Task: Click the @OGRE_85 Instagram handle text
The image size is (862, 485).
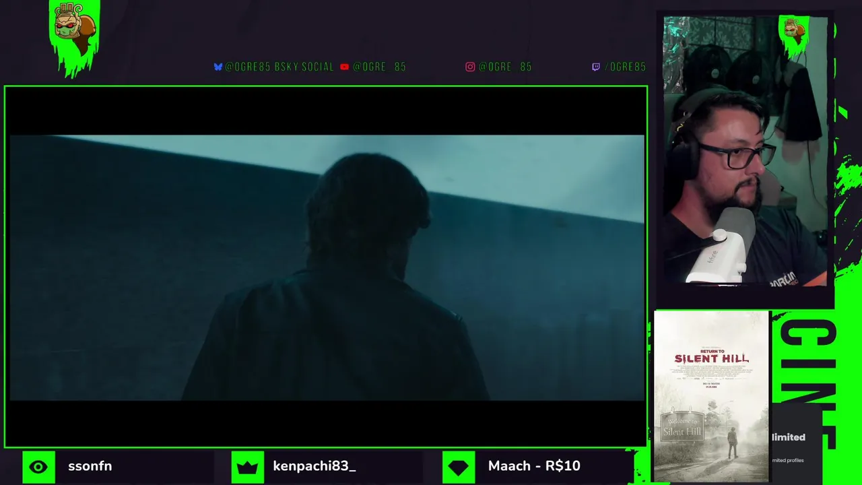Action: (505, 67)
